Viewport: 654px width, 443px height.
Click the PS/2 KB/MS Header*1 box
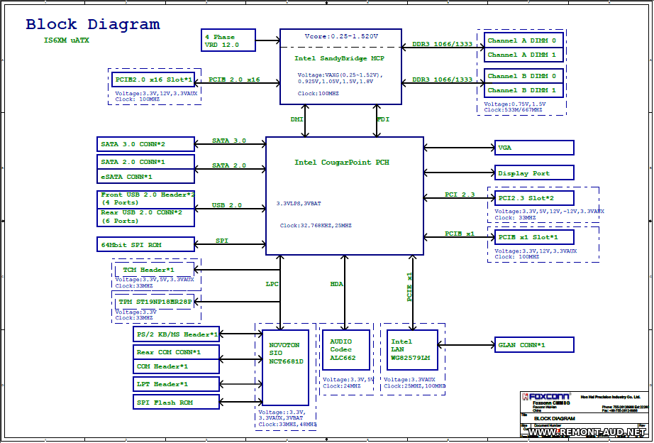coord(176,334)
